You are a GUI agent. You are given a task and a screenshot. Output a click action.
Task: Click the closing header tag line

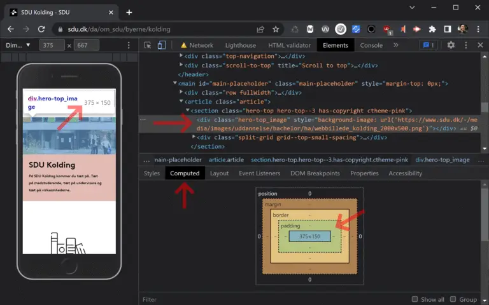(x=194, y=74)
